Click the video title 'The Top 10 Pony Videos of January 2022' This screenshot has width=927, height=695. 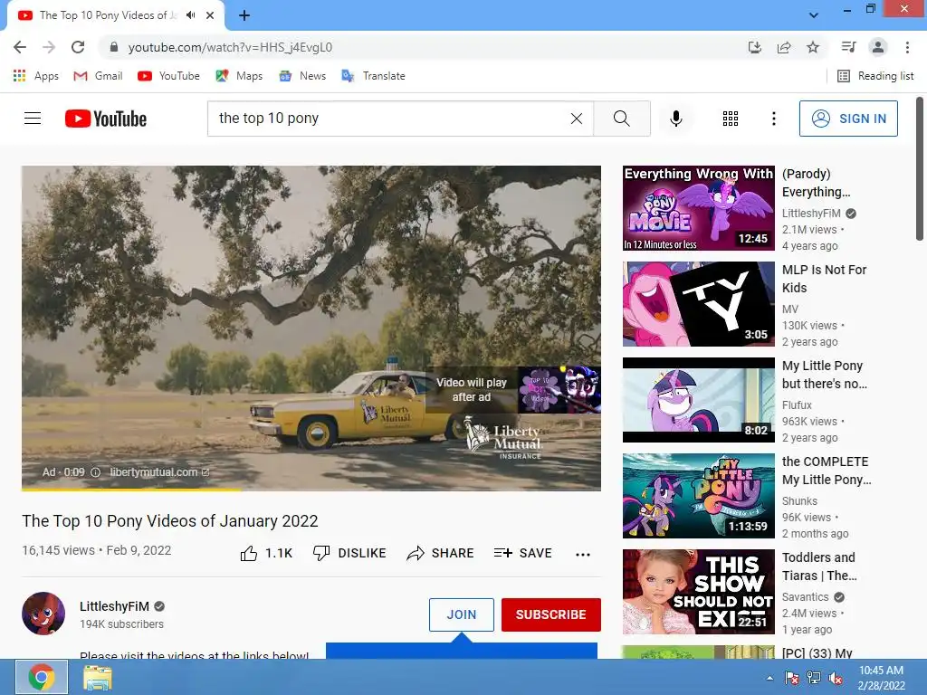(170, 520)
